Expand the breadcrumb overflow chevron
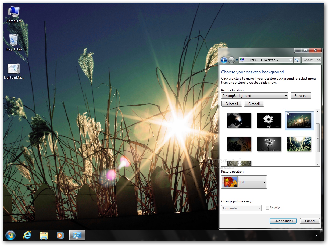Viewport: 329px width, 246px height. 246,60
